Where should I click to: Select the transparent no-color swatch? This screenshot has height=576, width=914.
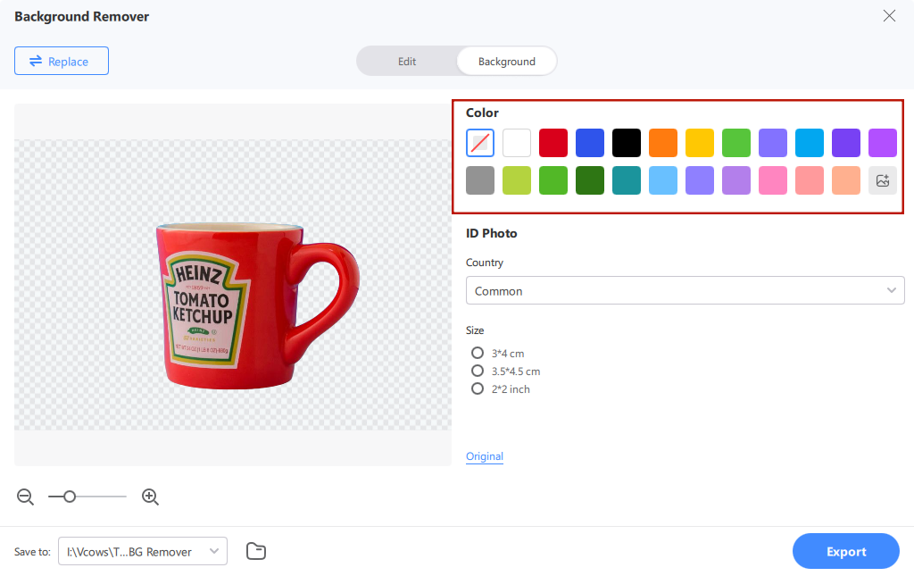point(479,143)
